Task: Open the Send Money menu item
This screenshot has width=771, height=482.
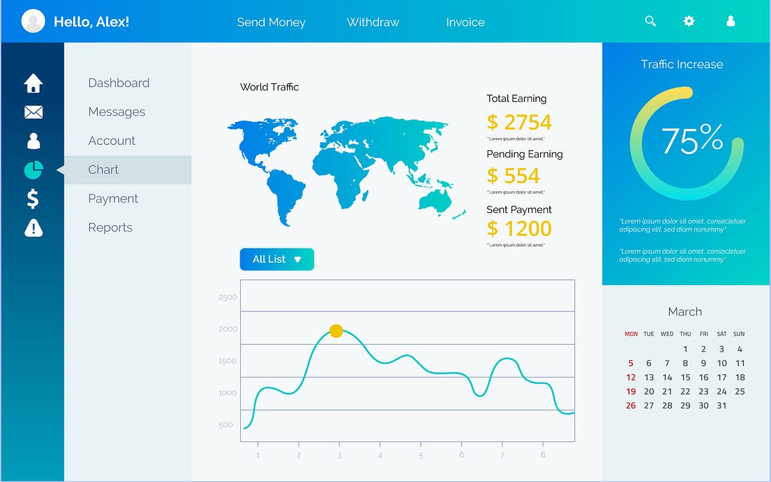Action: [272, 22]
